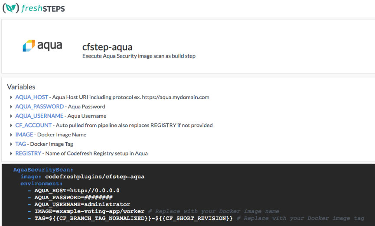Expand the REGISTRY variable arrow
Image resolution: width=375 pixels, height=226 pixels.
[11, 153]
